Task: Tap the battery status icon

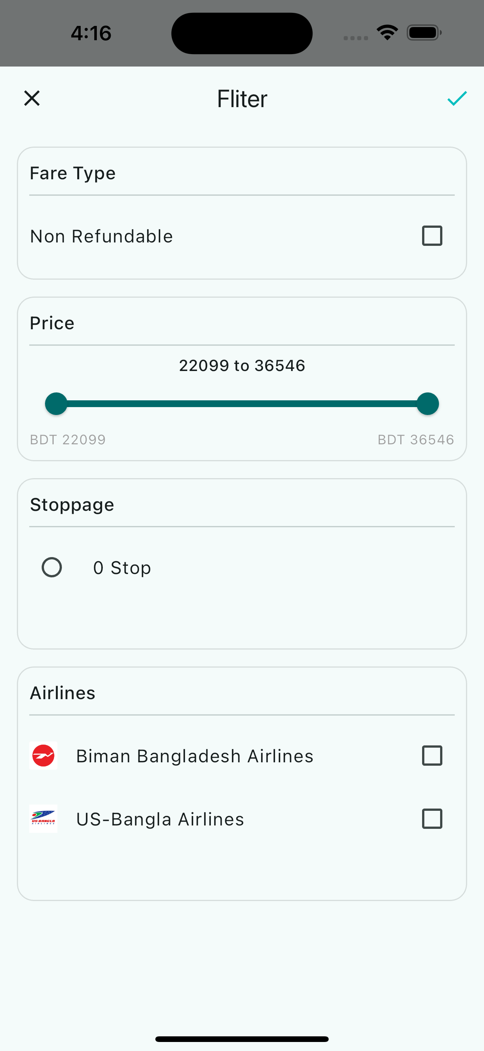Action: pyautogui.click(x=424, y=33)
